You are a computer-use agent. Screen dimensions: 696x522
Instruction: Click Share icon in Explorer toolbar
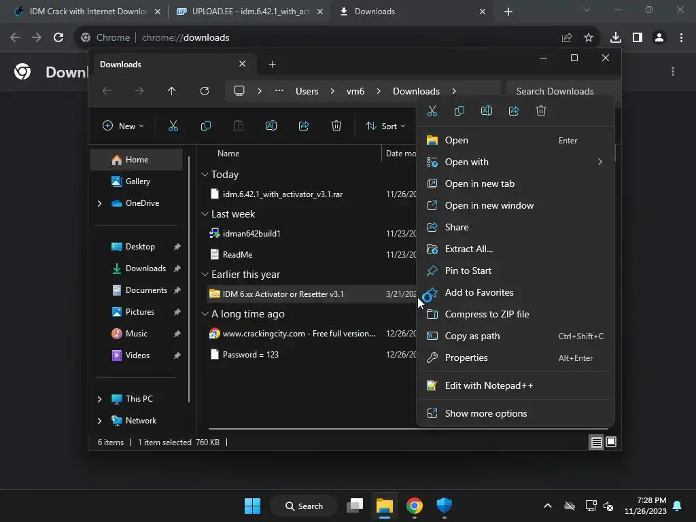click(304, 126)
